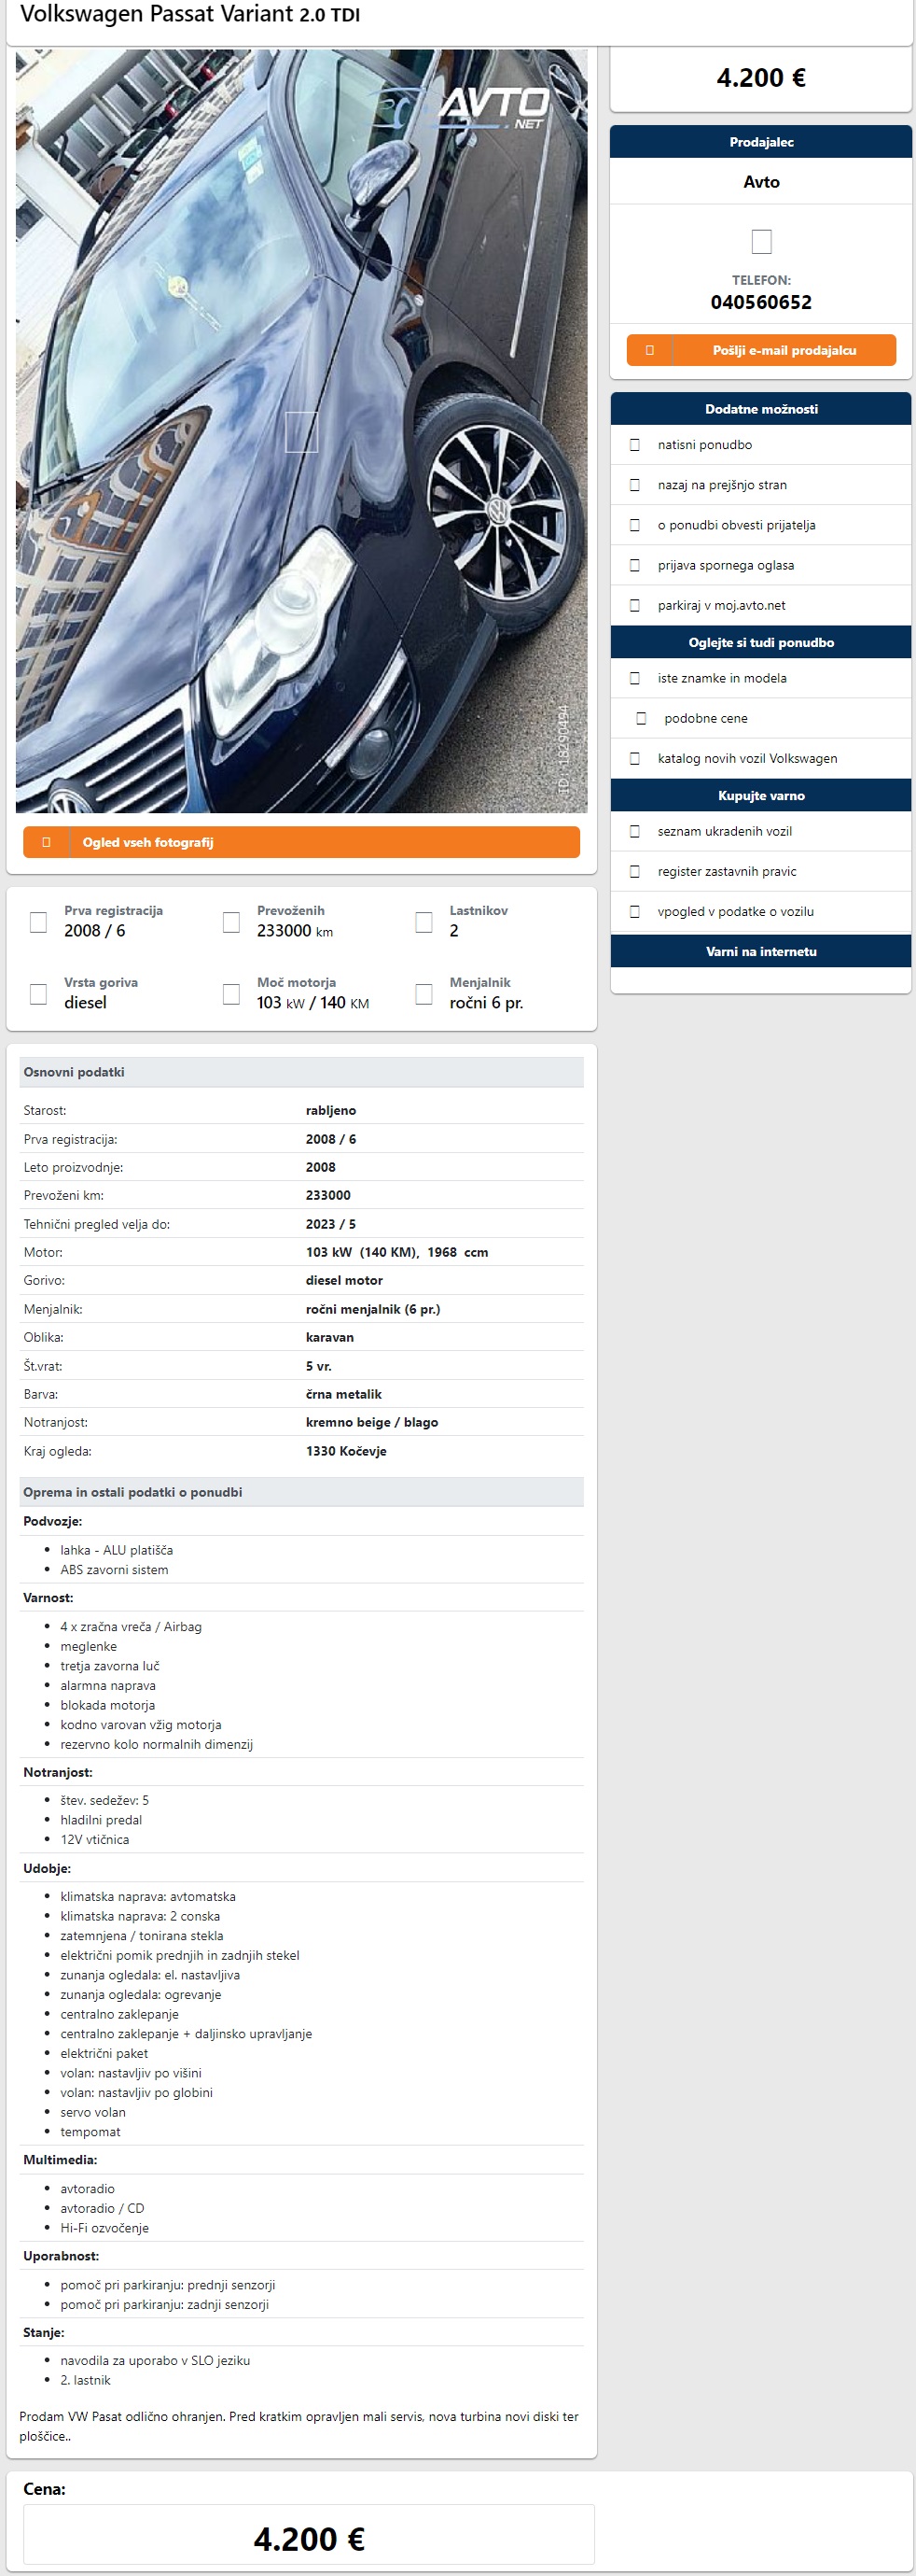The image size is (916, 2576).
Task: Click the Osnovni podatki section header
Action: 301,1072
